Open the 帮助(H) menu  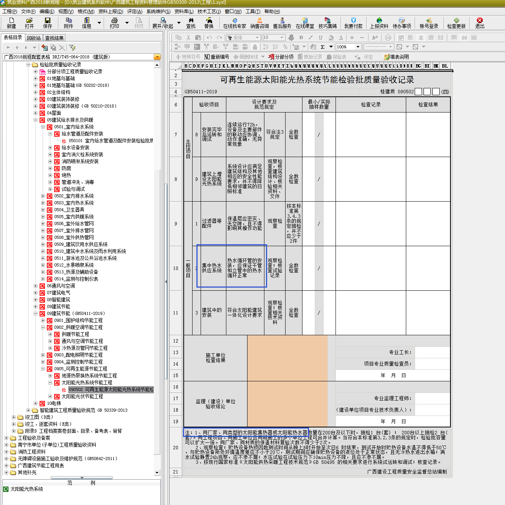click(272, 12)
